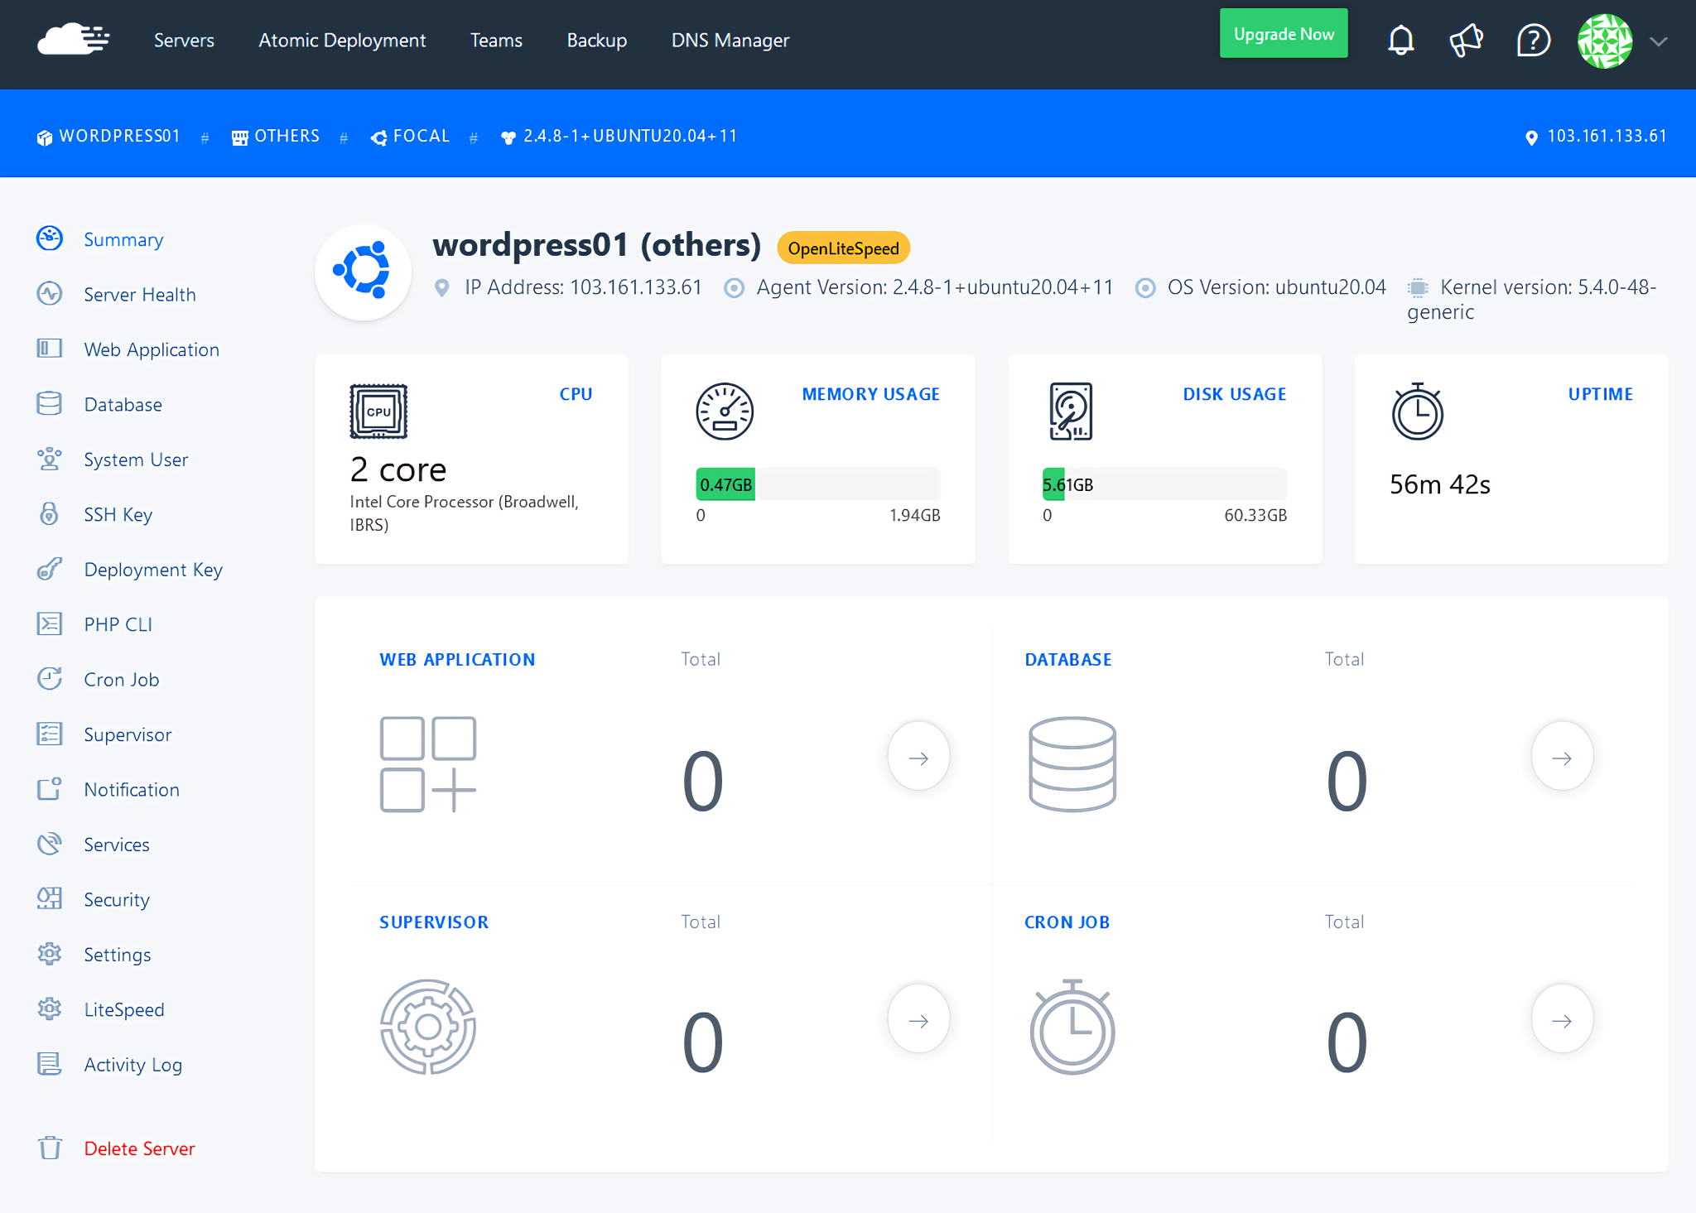Click the Upgrade Now button
Image resolution: width=1696 pixels, height=1213 pixels.
click(x=1284, y=33)
